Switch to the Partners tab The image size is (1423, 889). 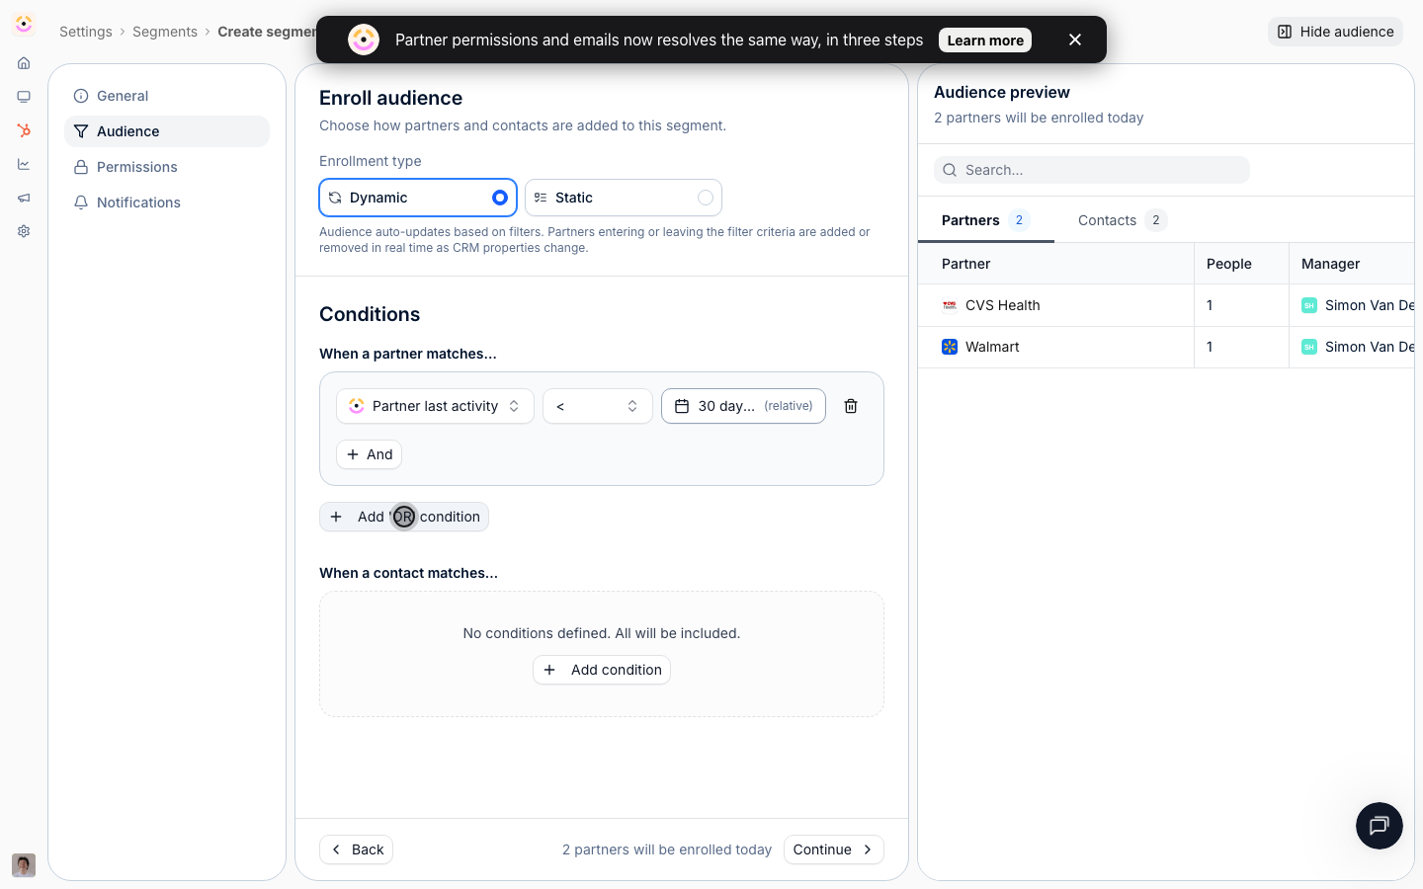click(x=985, y=220)
